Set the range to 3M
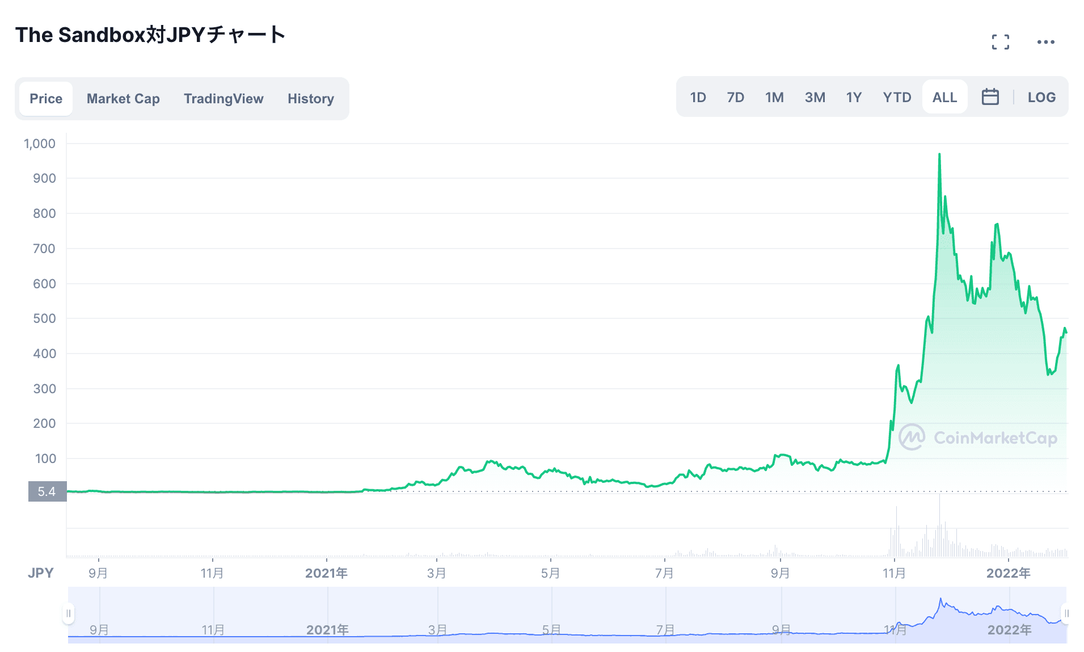Screen dimensions: 1084x652 coord(815,98)
